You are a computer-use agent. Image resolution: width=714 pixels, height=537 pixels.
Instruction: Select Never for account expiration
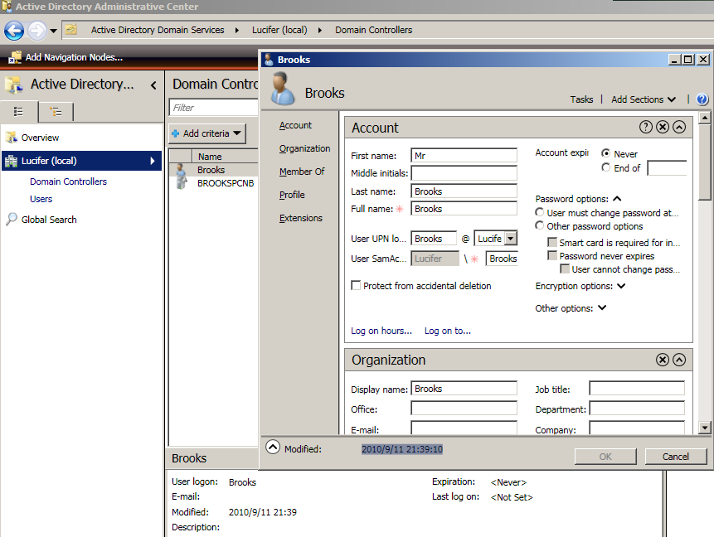tap(605, 154)
